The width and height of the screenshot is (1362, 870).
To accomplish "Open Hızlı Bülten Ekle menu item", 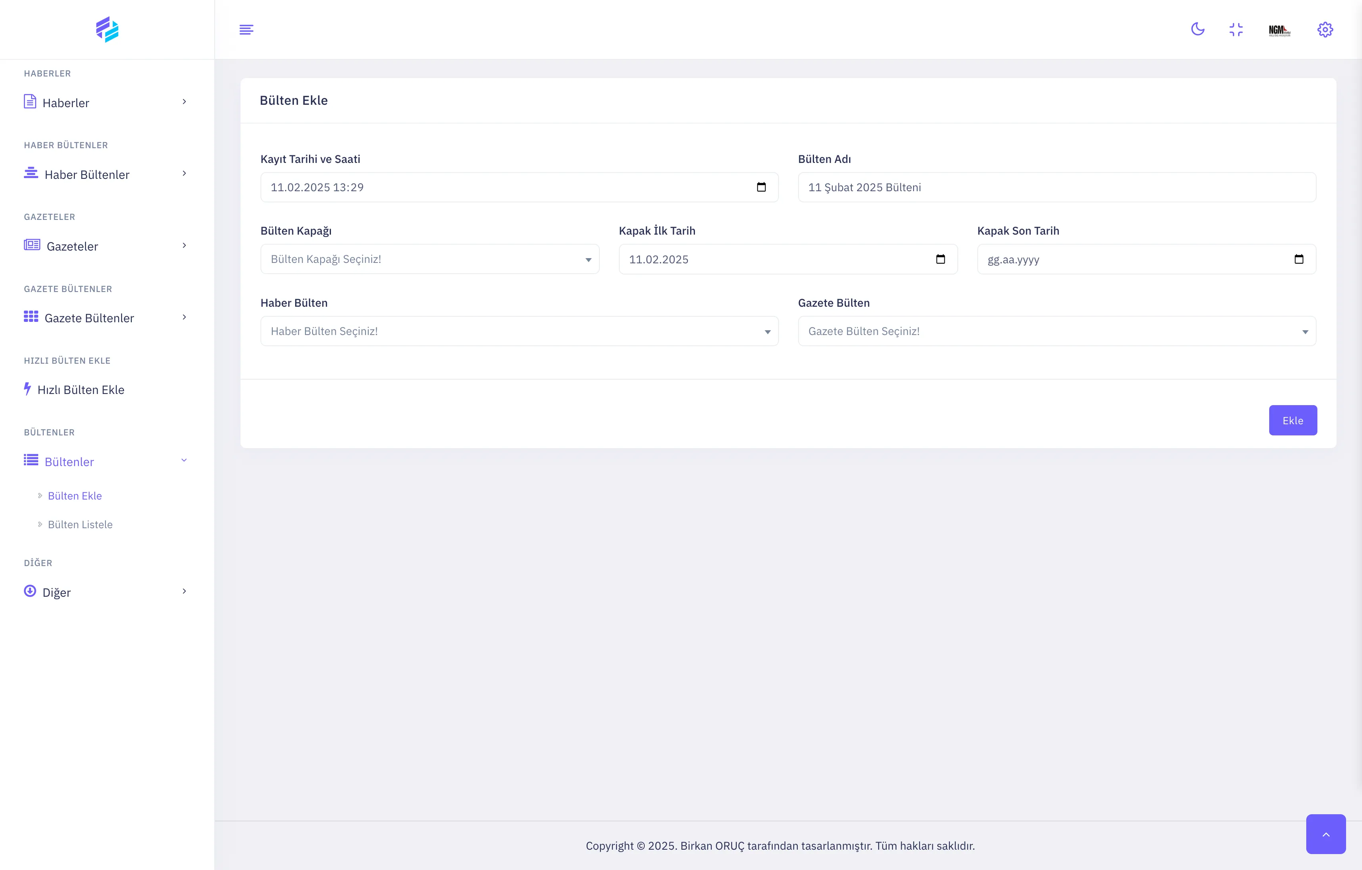I will click(80, 390).
